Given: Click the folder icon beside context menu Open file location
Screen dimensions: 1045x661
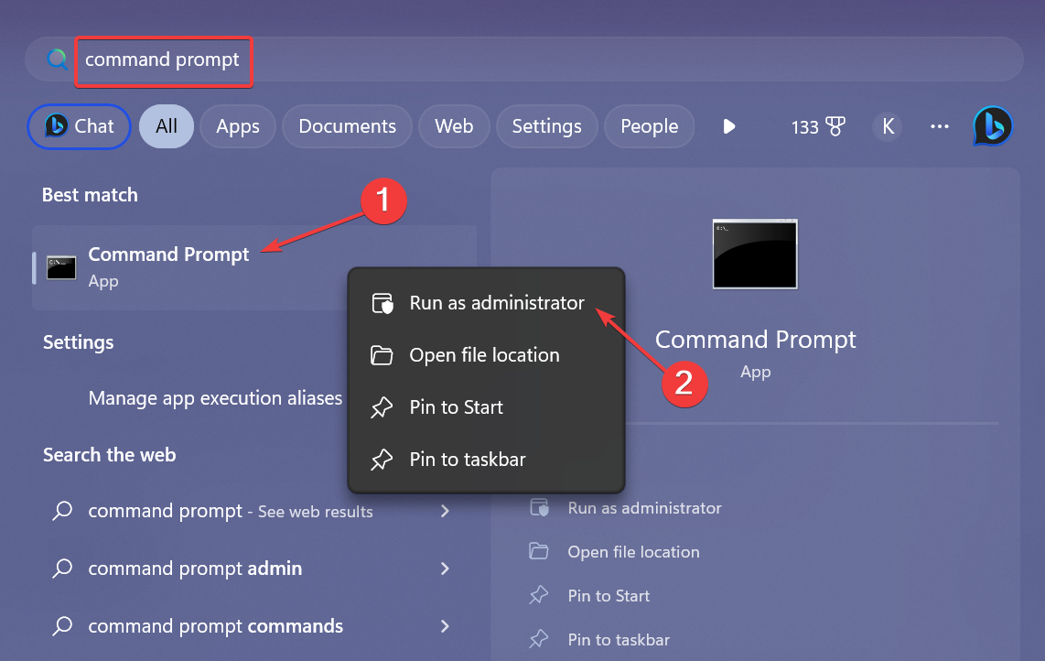Looking at the screenshot, I should point(382,355).
